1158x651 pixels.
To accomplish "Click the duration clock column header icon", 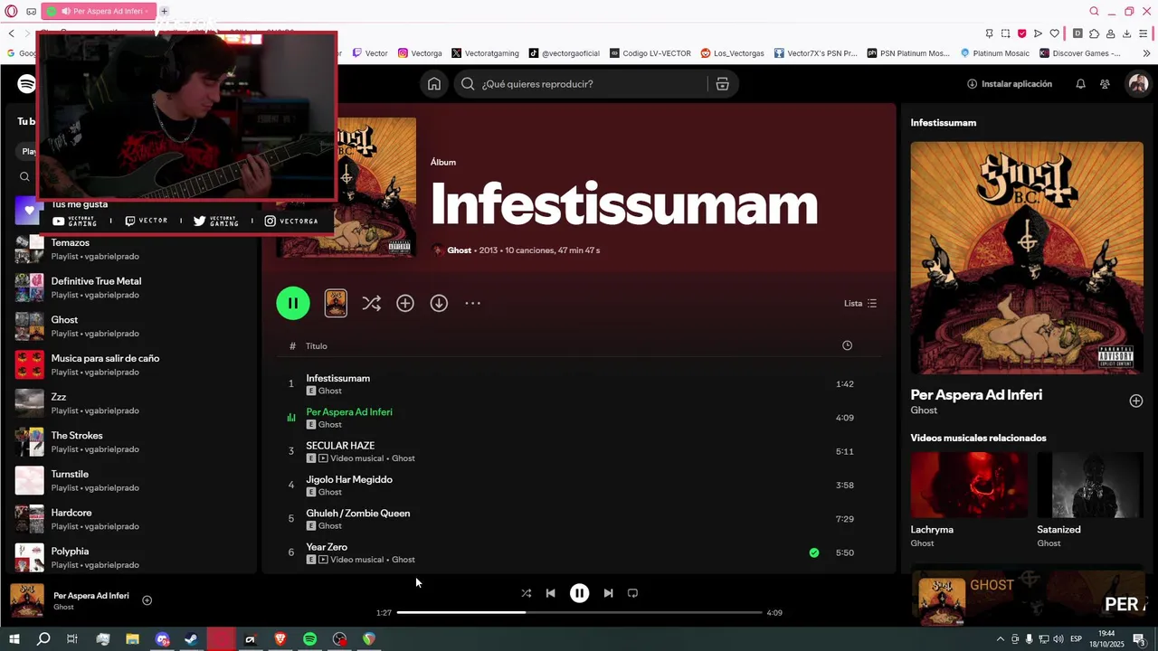I will (847, 345).
